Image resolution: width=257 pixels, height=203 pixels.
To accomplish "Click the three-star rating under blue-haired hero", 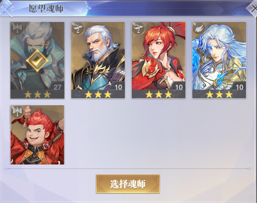I will (x=219, y=94).
